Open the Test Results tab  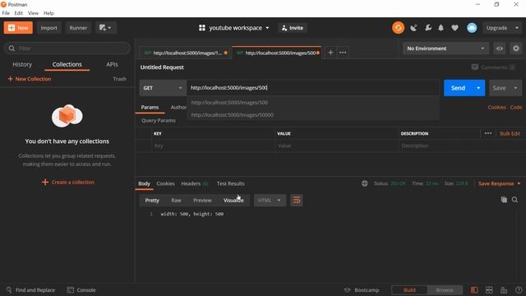click(230, 183)
